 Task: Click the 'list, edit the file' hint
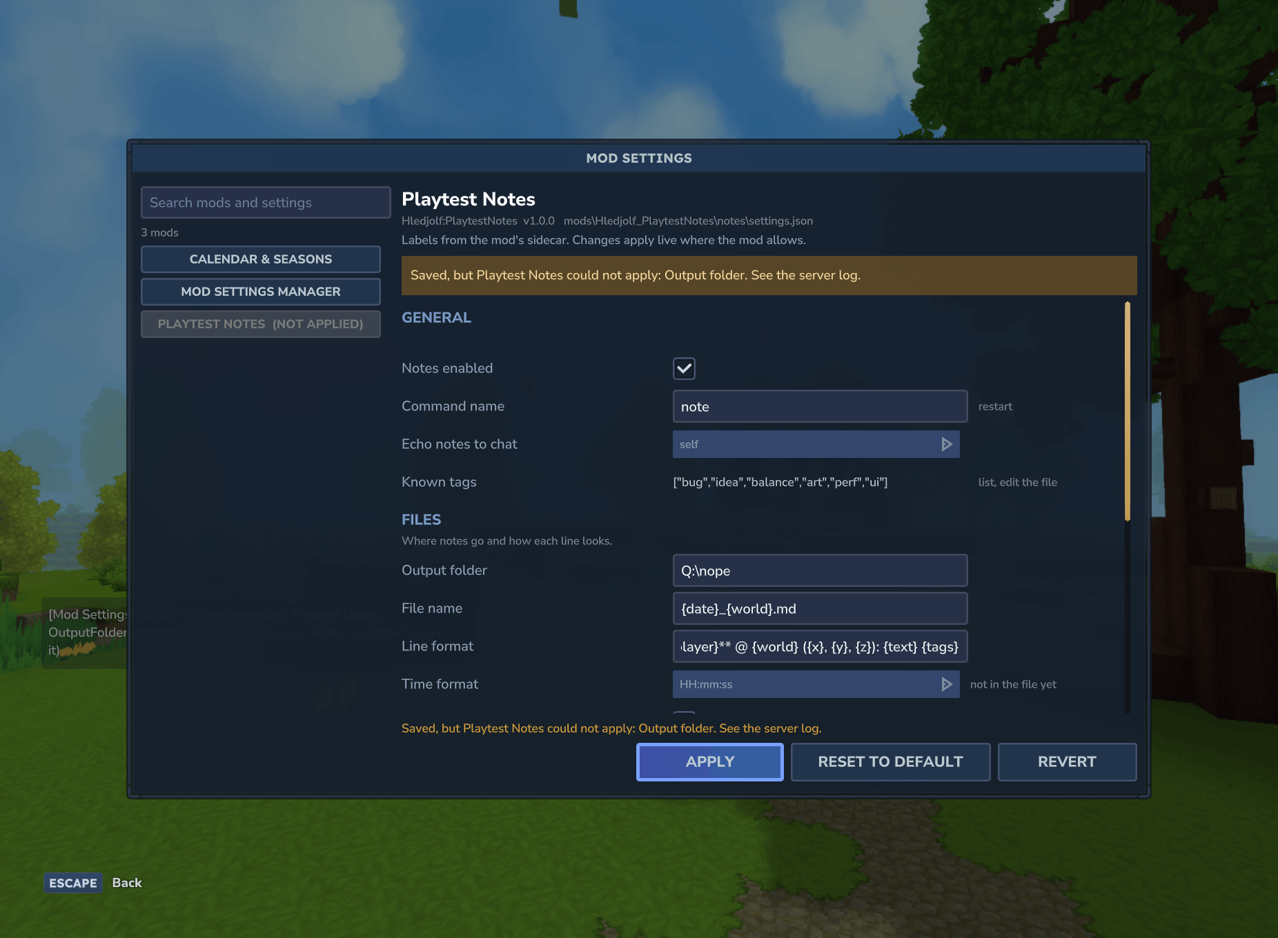coord(1018,483)
